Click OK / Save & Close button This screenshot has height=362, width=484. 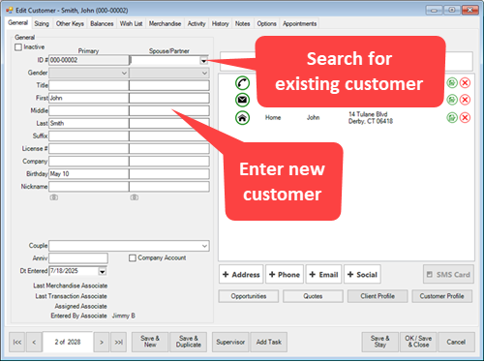[x=418, y=342]
